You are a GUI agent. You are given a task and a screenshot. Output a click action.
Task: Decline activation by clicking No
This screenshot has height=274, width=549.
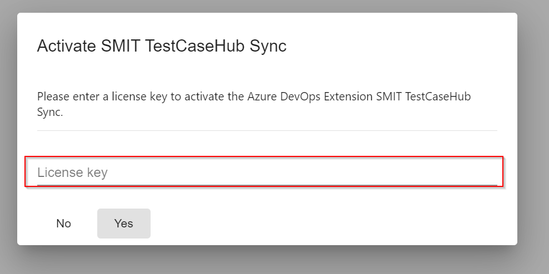(64, 224)
